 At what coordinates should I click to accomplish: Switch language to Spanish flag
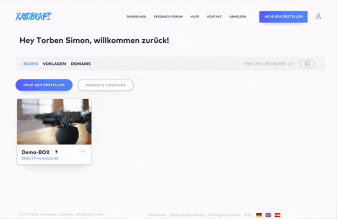[277, 215]
